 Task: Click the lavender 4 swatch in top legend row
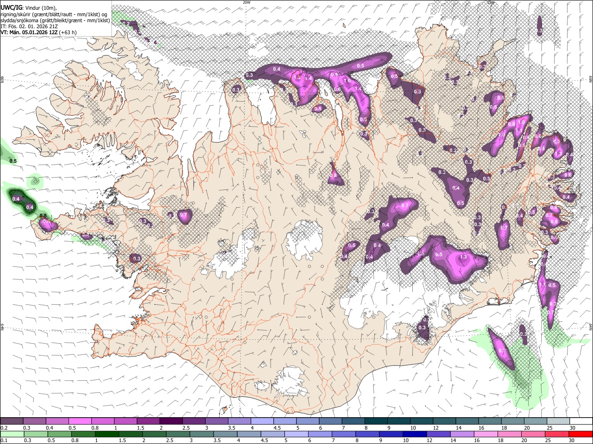[x=261, y=421]
